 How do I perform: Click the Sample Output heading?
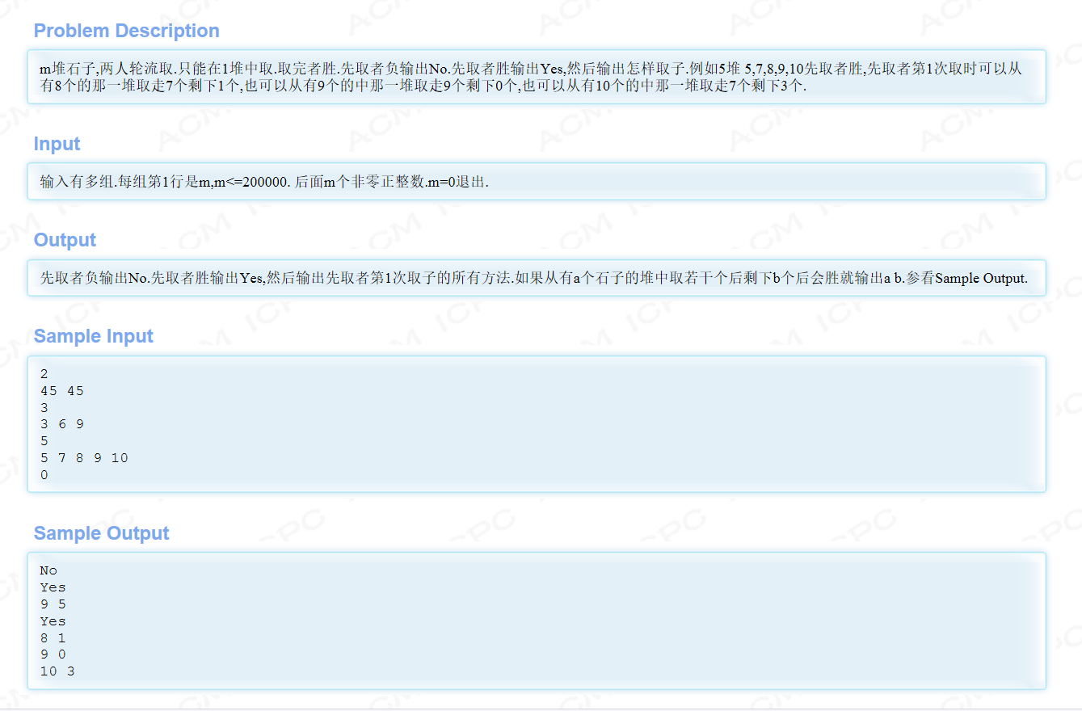(x=102, y=533)
